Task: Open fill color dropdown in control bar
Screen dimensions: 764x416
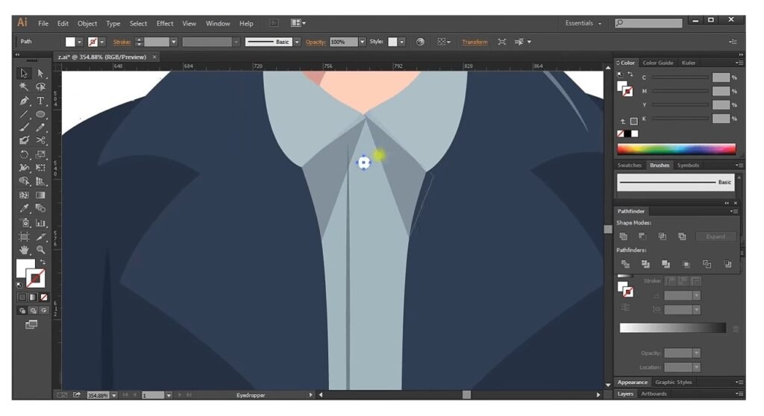Action: click(x=79, y=42)
